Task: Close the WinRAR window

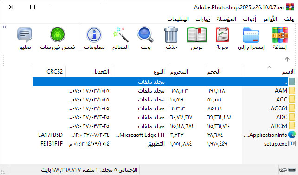Action: pos(11,7)
